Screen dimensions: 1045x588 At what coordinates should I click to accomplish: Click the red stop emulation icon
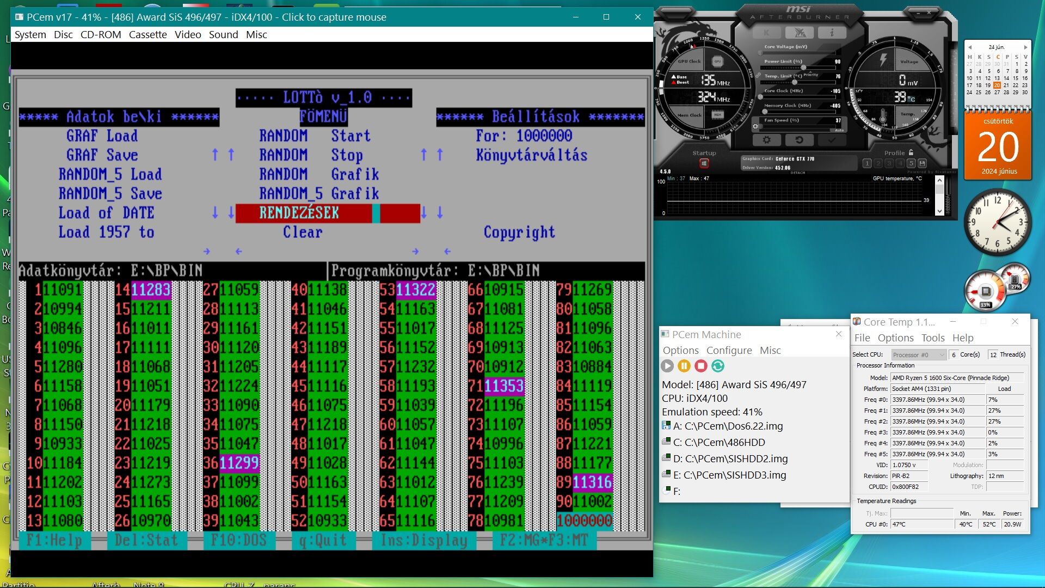[701, 366]
